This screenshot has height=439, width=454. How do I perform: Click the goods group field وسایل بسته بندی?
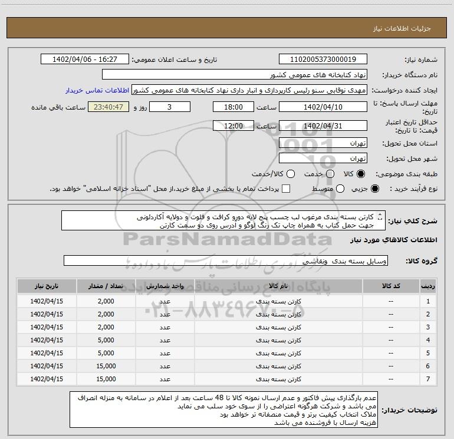(226, 260)
